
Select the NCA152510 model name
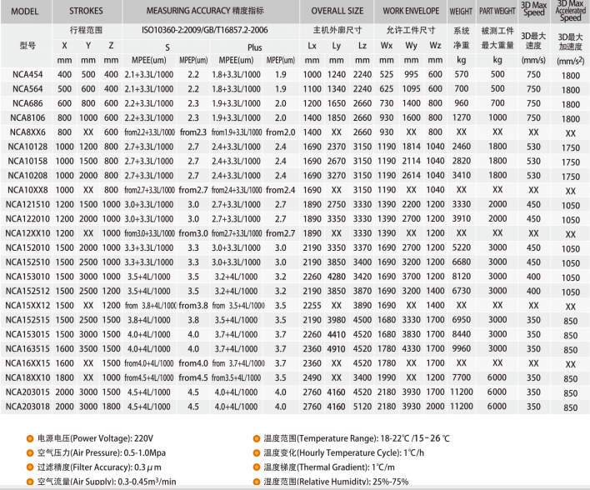point(27,262)
